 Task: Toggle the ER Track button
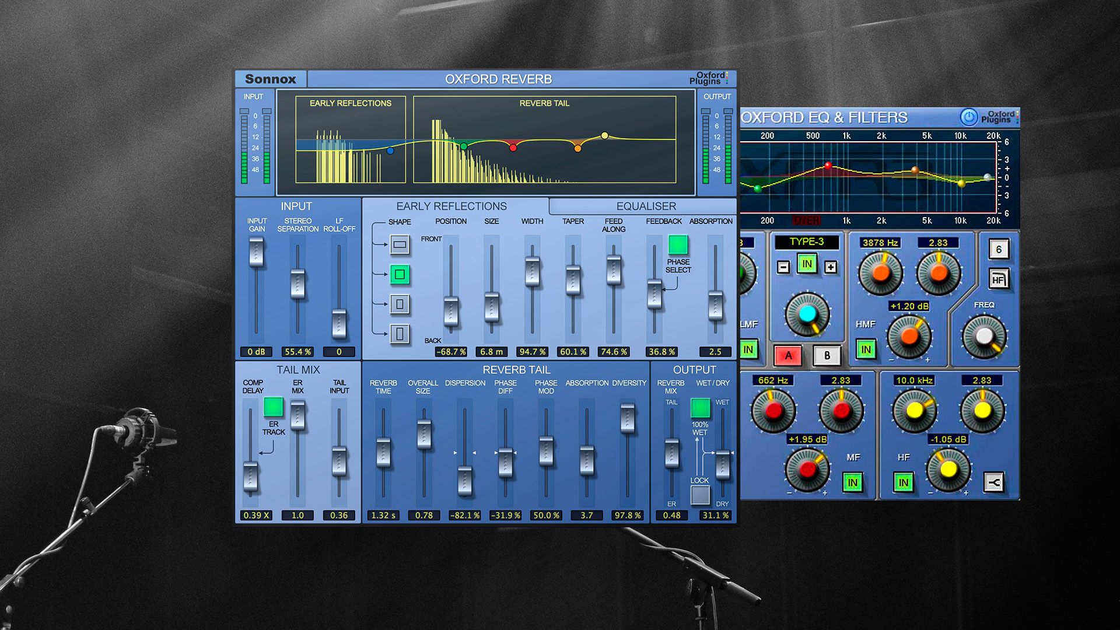(x=273, y=407)
